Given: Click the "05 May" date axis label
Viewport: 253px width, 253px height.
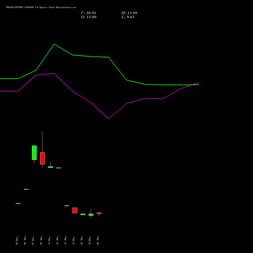Looking at the screenshot, I should coord(17,241).
